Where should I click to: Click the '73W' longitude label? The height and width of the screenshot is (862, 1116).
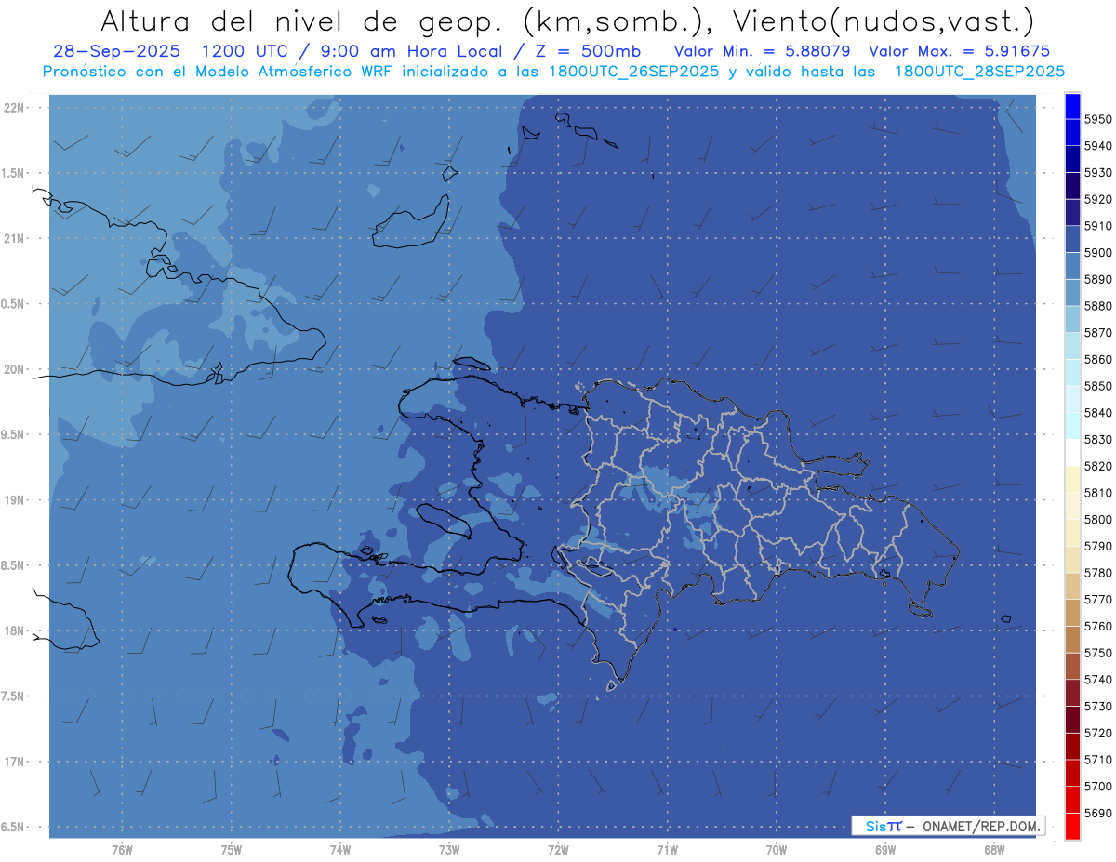(x=449, y=850)
